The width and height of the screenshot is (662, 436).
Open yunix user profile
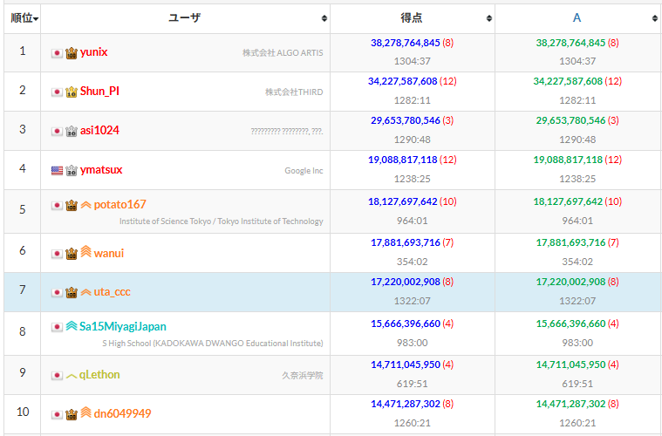pyautogui.click(x=94, y=52)
